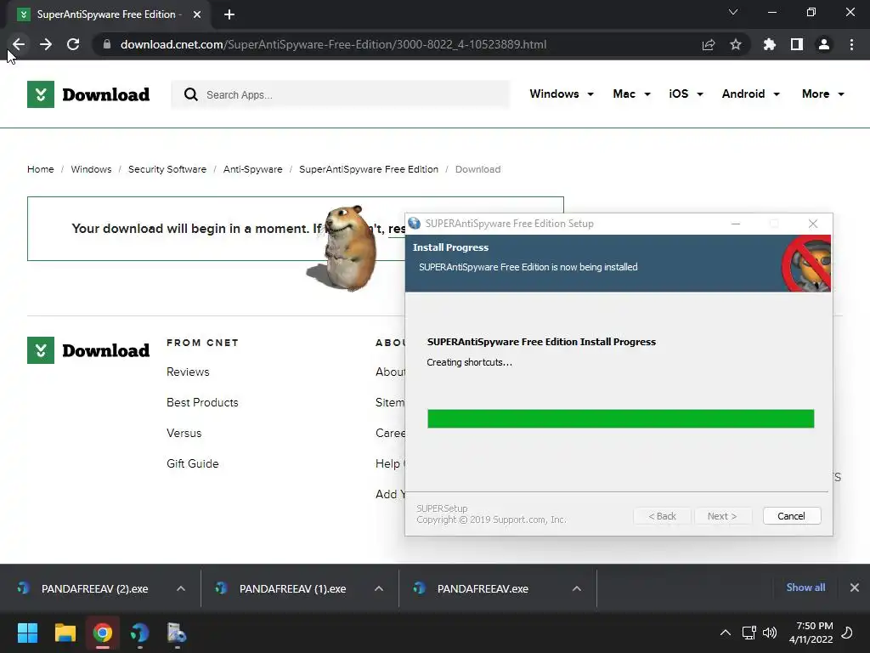
Task: Expand the Mac menu dropdown
Action: [631, 94]
